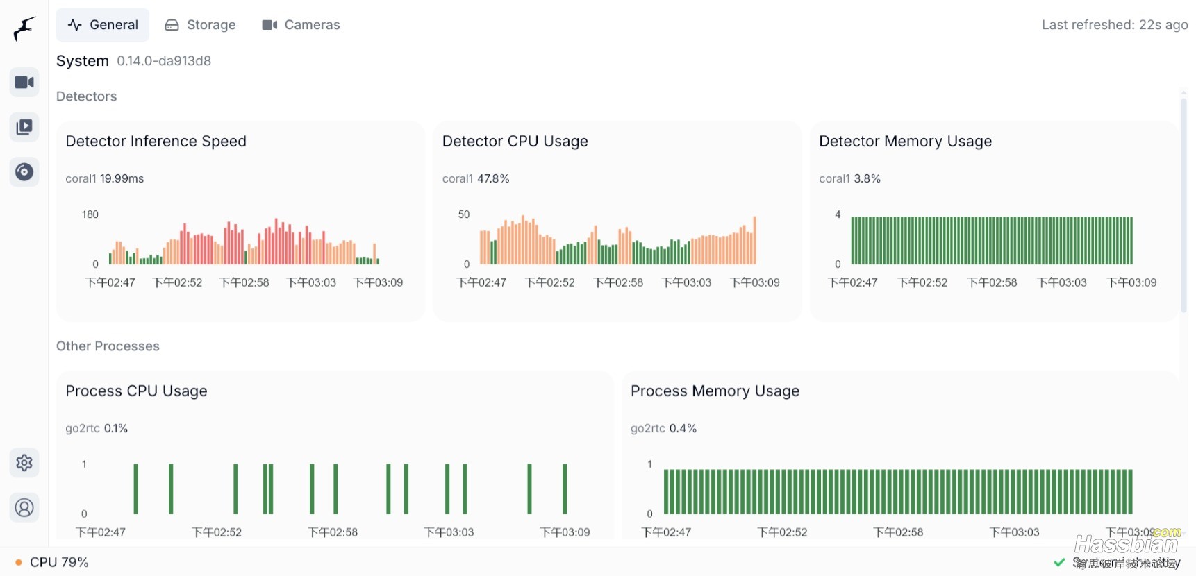1196x576 pixels.
Task: Switch to the Cameras tab
Action: coord(301,25)
